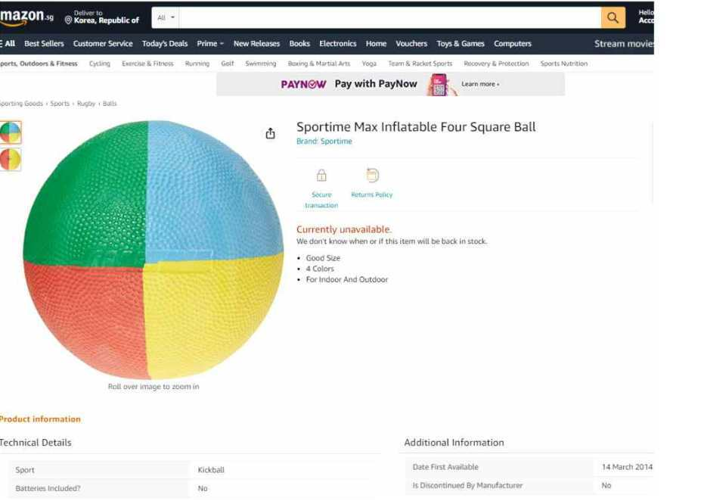Screen dimensions: 701x501
Task: Open the Home category link
Action: pyautogui.click(x=376, y=44)
